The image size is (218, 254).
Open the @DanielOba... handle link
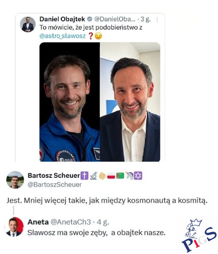point(115,19)
